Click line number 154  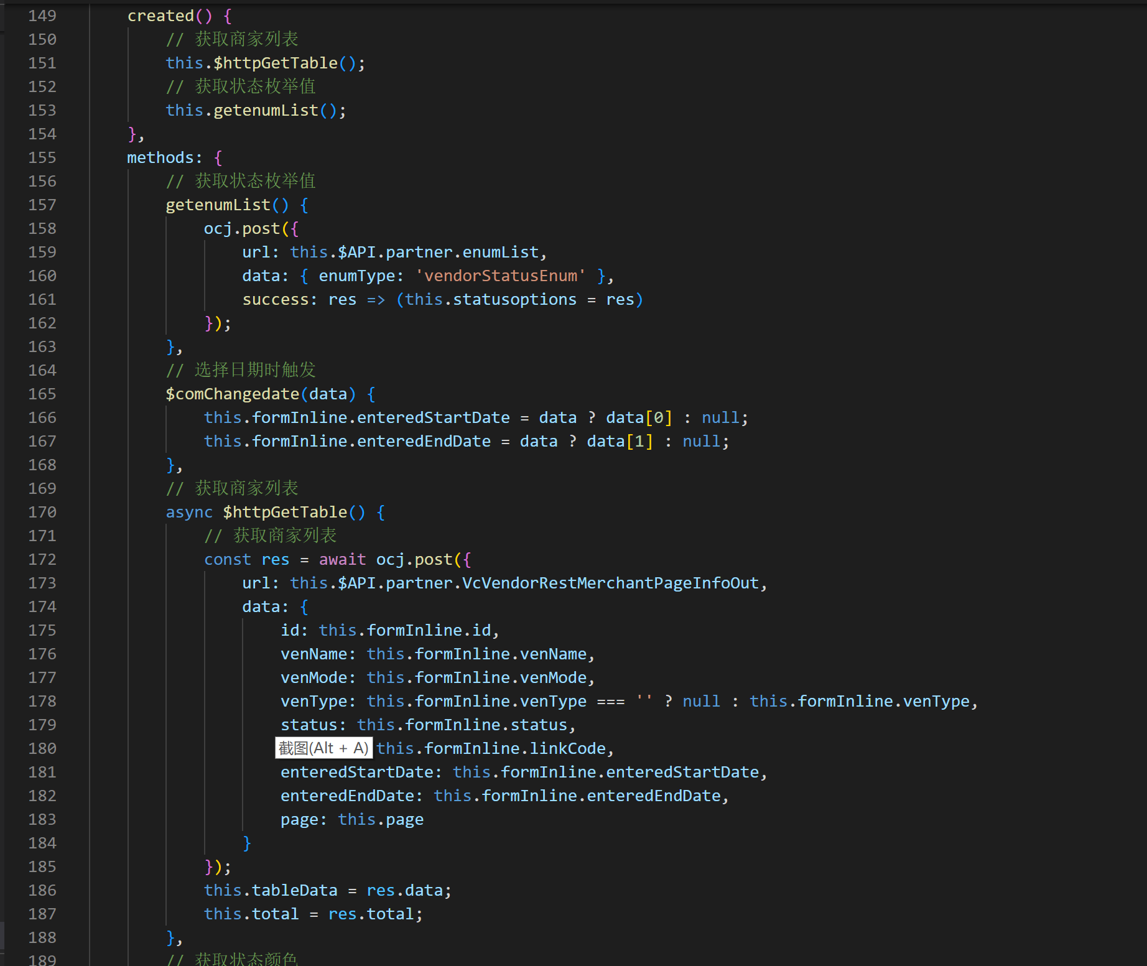coord(42,134)
